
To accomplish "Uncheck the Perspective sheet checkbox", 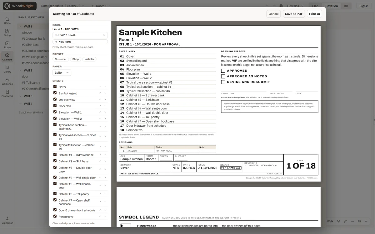I will (55, 216).
